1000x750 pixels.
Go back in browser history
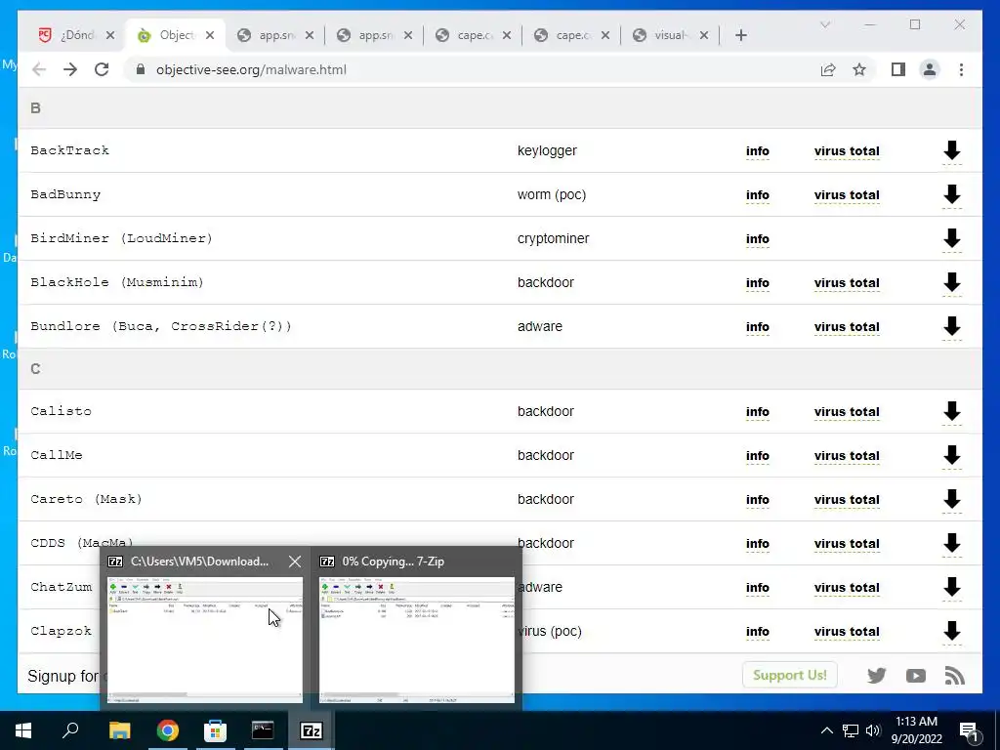[x=39, y=69]
